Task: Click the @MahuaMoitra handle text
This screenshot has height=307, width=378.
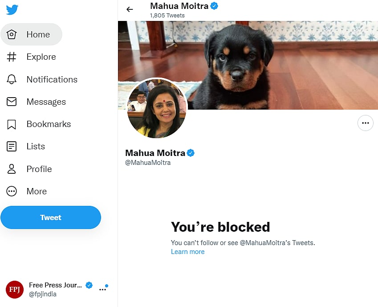Action: 148,163
